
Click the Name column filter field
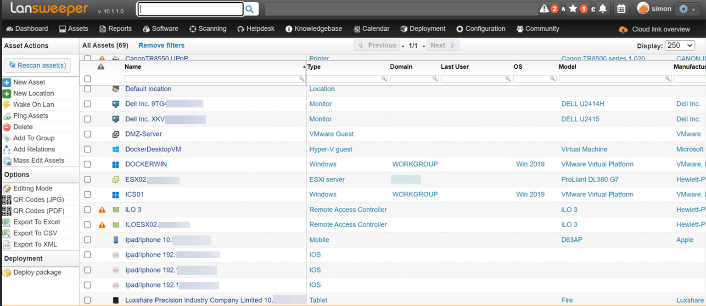click(211, 79)
